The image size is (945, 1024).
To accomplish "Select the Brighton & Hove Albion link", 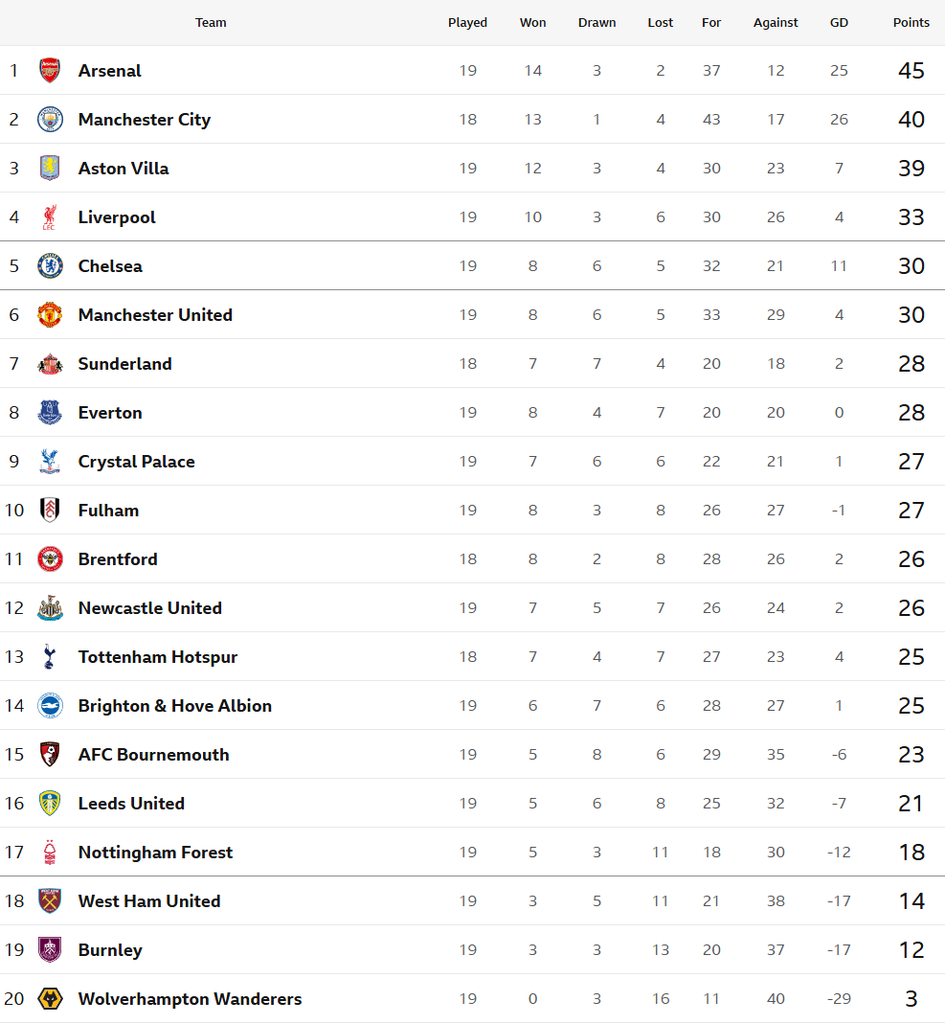I will coord(175,705).
